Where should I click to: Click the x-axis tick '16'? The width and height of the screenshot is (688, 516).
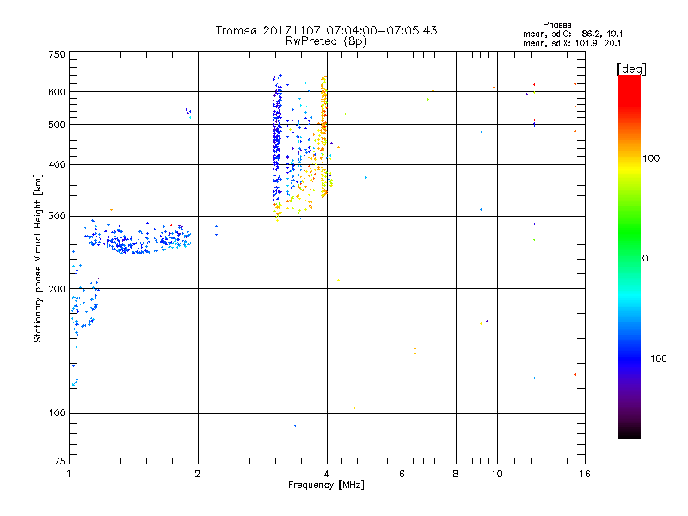585,474
